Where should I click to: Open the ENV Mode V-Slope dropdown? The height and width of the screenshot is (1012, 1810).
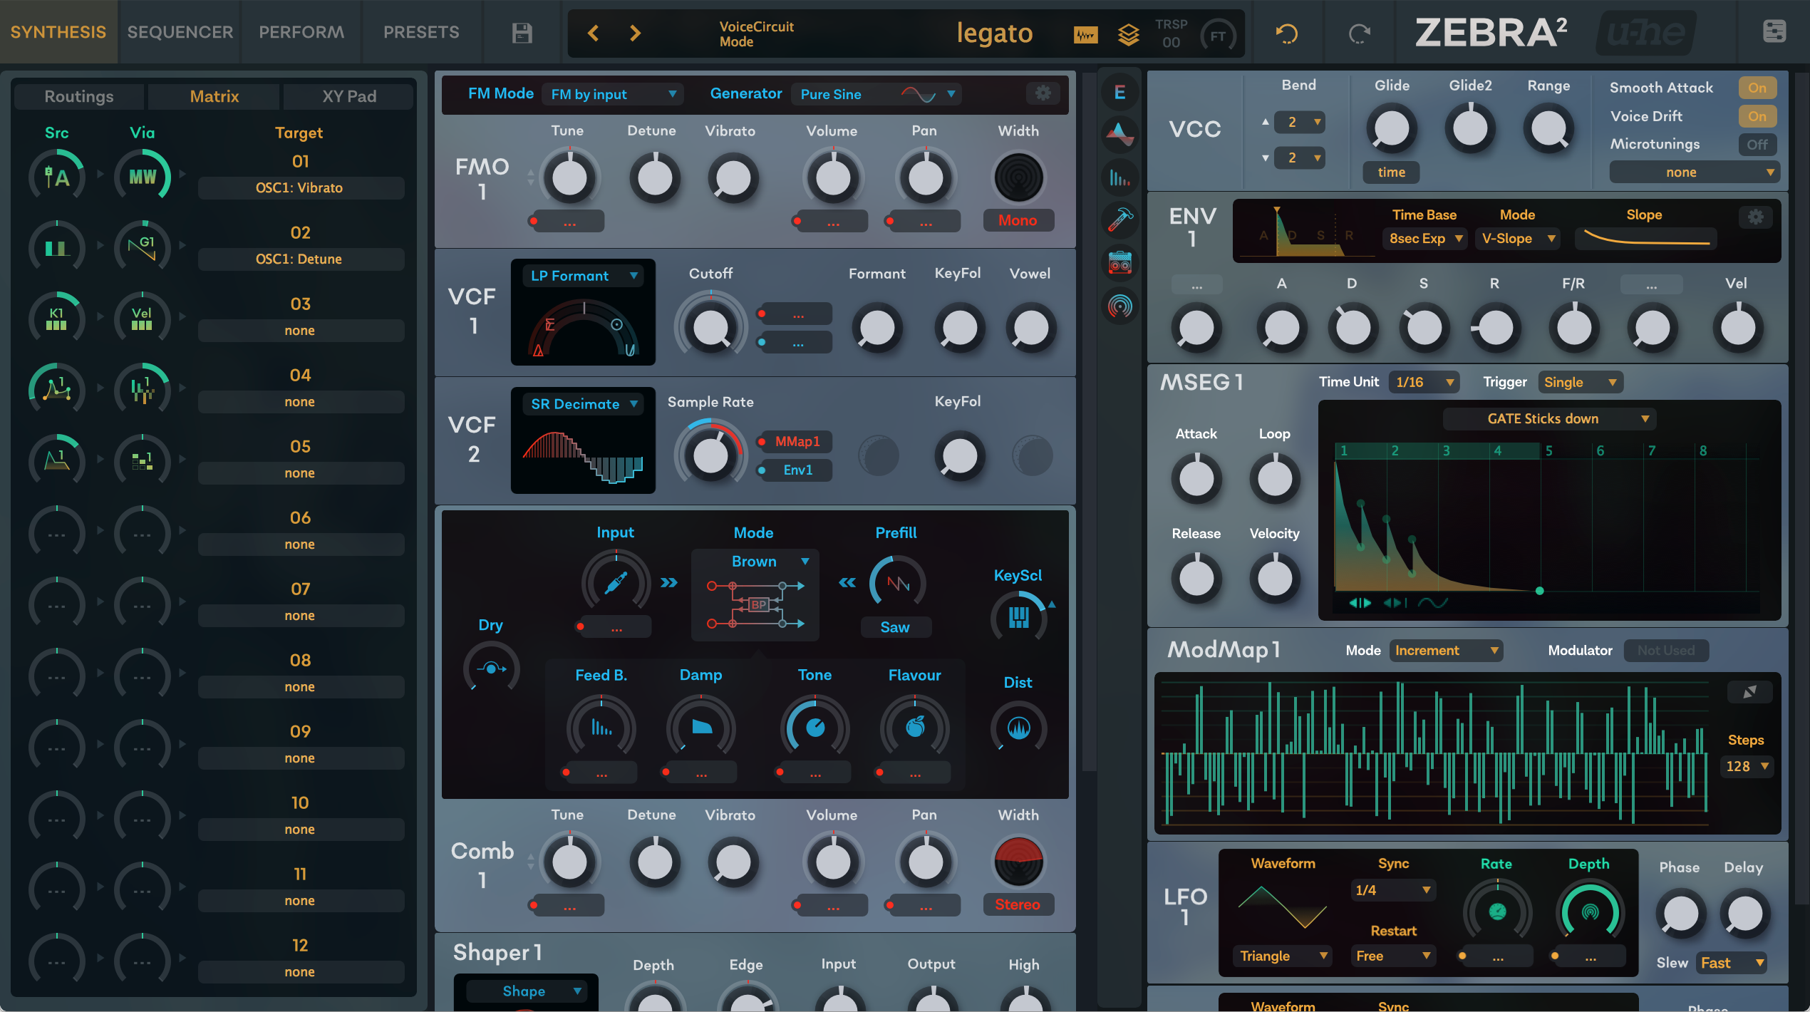coord(1518,238)
